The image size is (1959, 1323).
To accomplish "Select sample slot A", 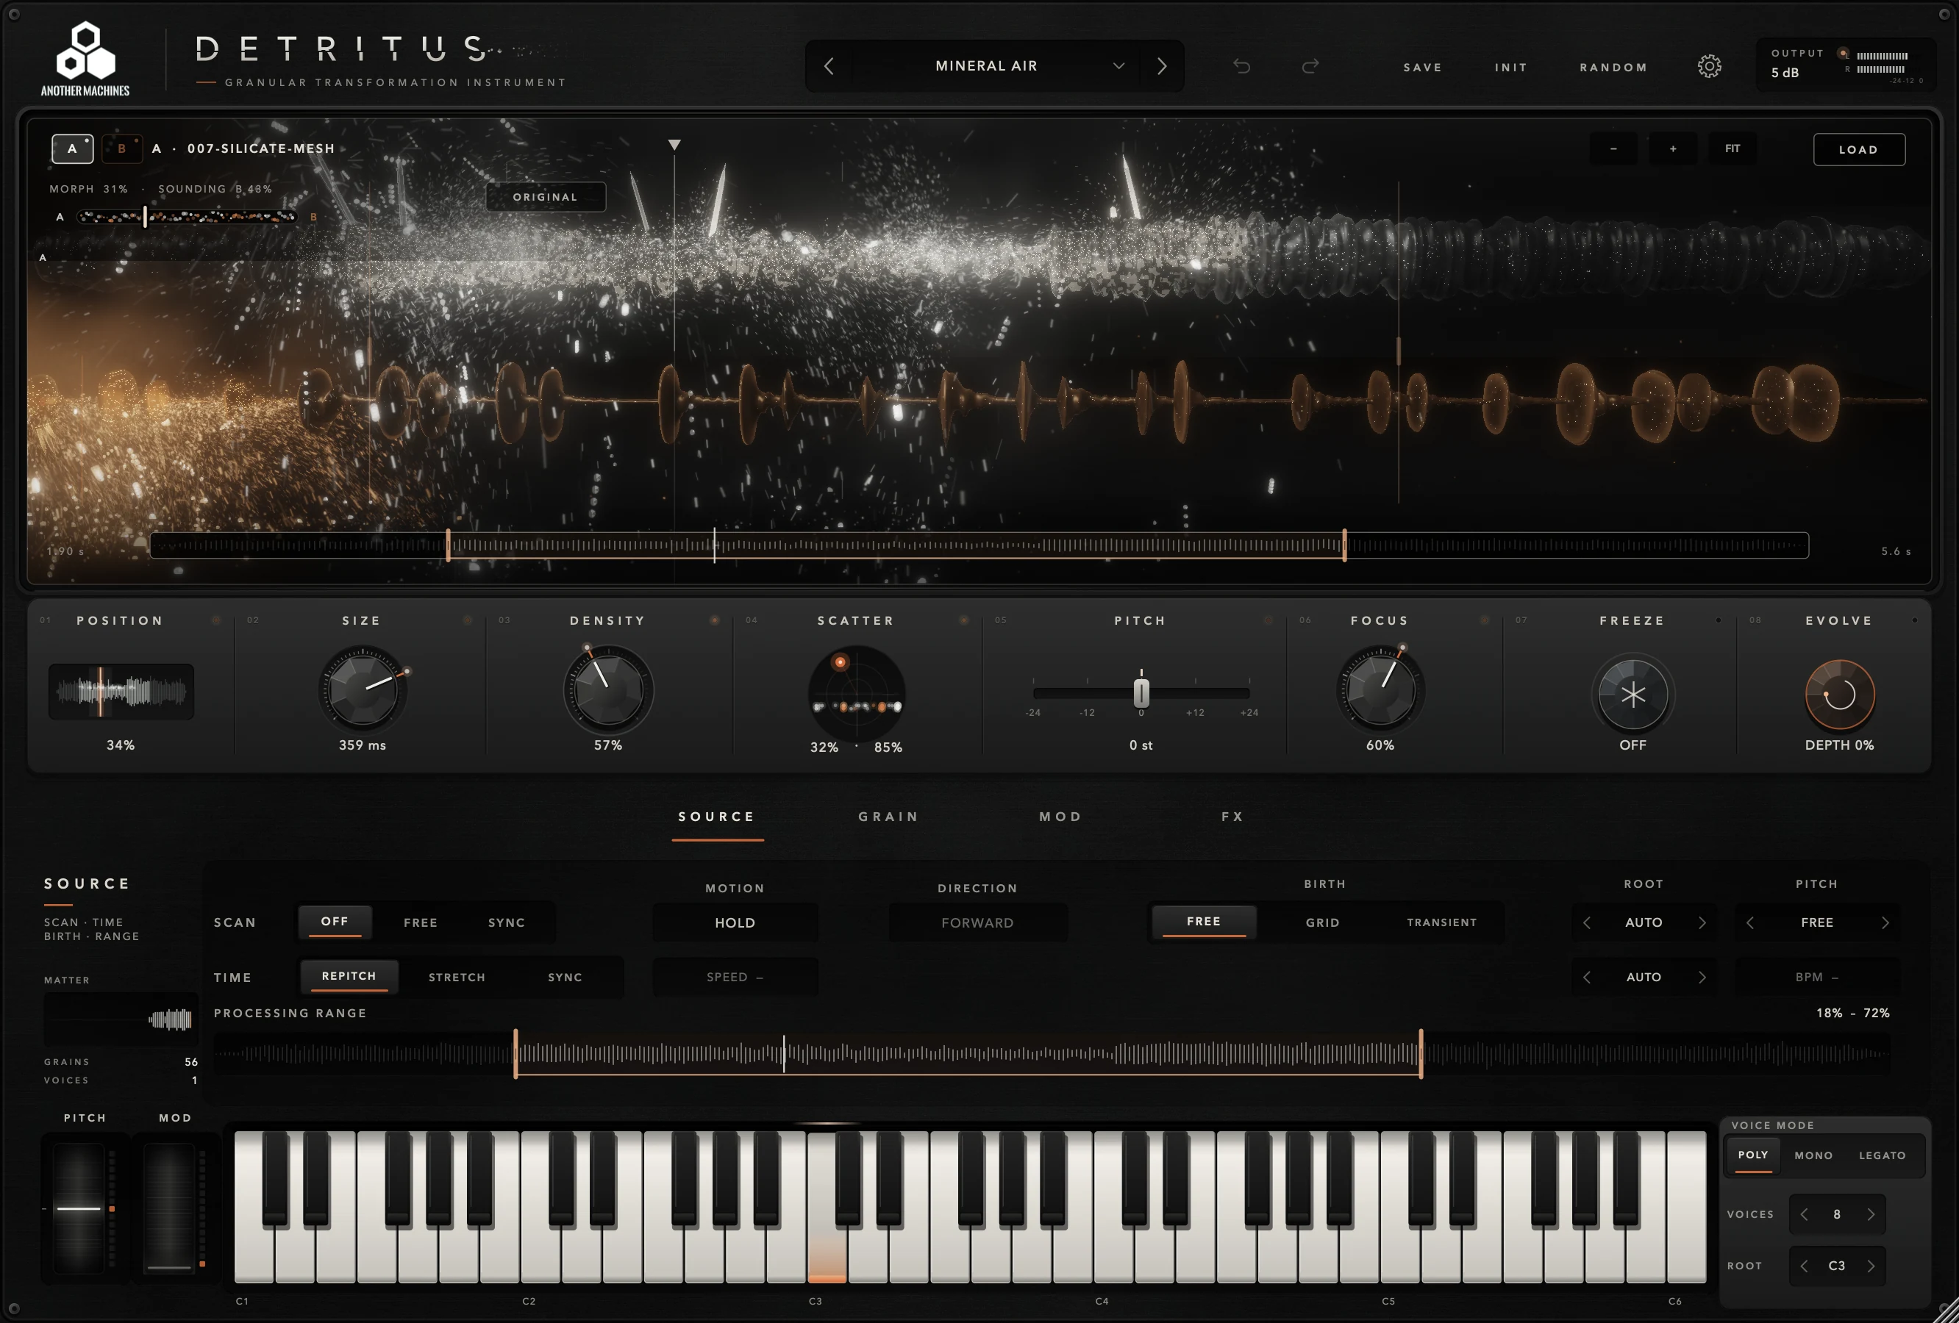I will click(73, 148).
